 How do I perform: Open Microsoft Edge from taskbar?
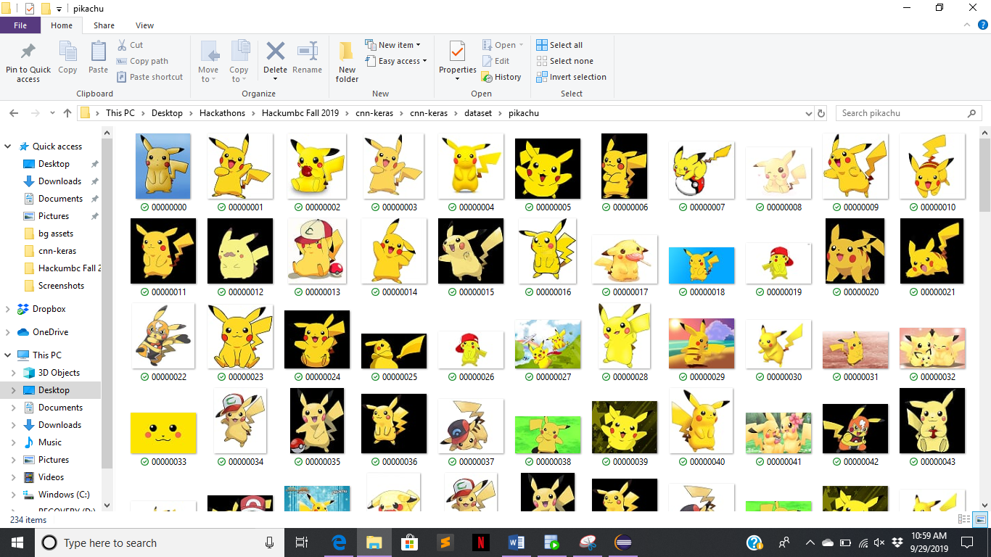pyautogui.click(x=339, y=542)
